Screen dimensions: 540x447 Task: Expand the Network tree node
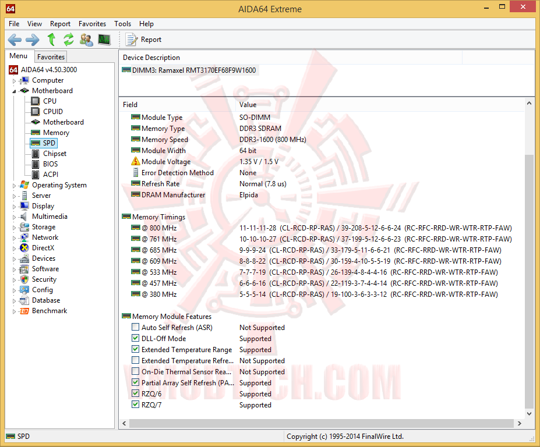[x=14, y=238]
